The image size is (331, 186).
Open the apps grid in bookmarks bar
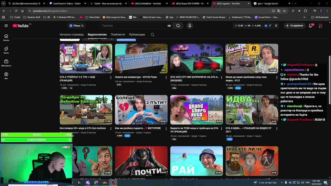click(3, 17)
